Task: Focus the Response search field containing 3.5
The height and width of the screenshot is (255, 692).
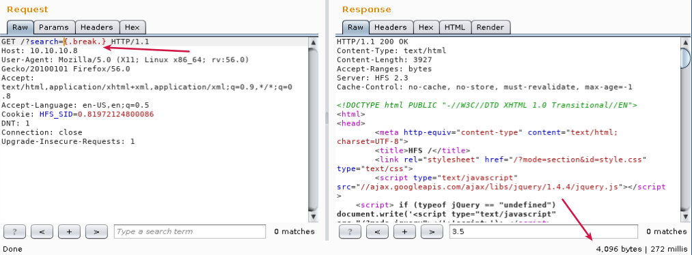Action: point(544,231)
